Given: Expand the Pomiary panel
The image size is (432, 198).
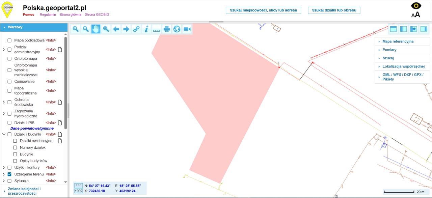Looking at the screenshot, I should (x=402, y=50).
